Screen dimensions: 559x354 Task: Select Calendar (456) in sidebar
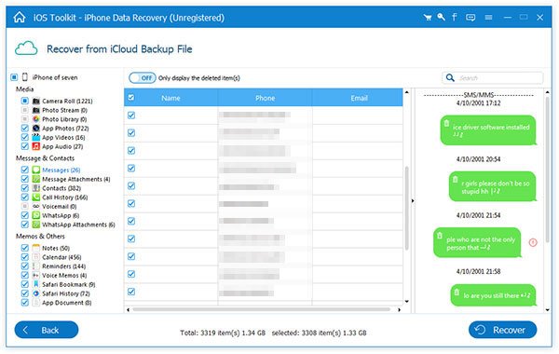[61, 257]
